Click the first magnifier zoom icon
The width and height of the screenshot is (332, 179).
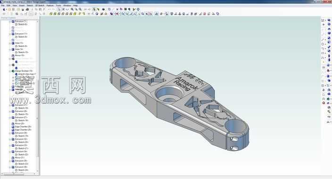coord(72,9)
